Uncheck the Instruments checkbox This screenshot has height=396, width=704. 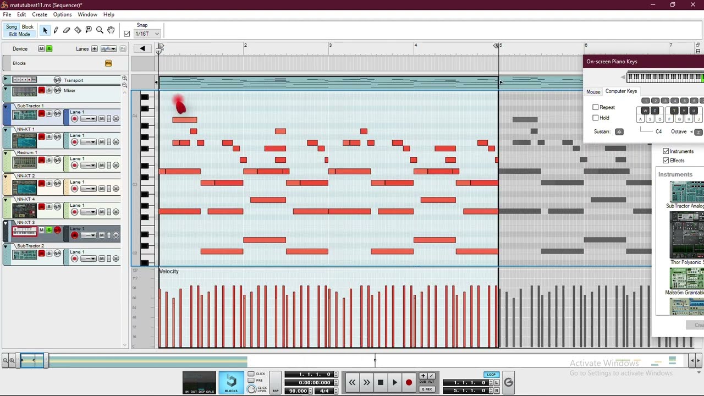[x=666, y=151]
